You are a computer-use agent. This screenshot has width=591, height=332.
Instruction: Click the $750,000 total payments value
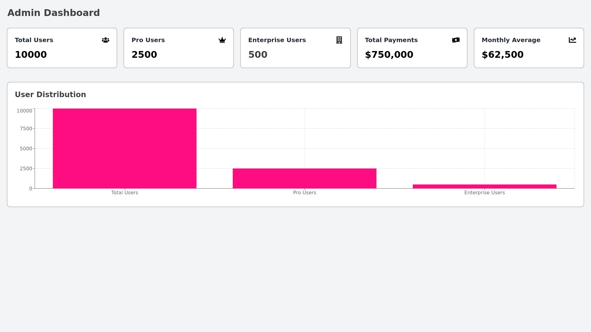pos(389,55)
